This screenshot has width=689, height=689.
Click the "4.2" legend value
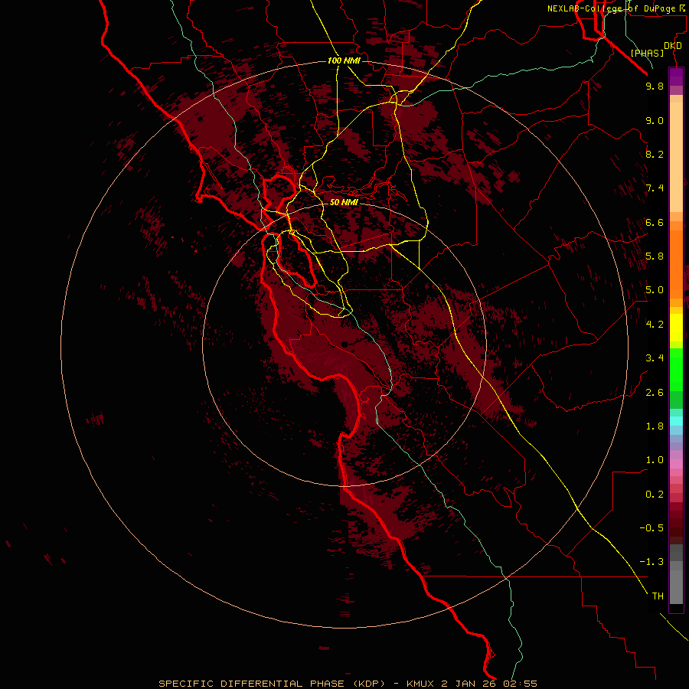coord(655,324)
